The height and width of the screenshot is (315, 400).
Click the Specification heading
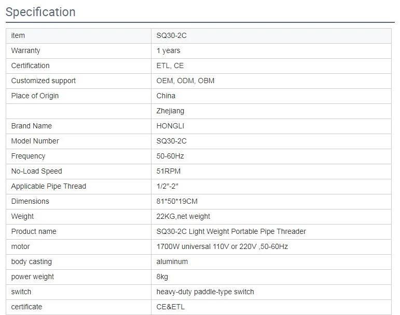pyautogui.click(x=40, y=12)
